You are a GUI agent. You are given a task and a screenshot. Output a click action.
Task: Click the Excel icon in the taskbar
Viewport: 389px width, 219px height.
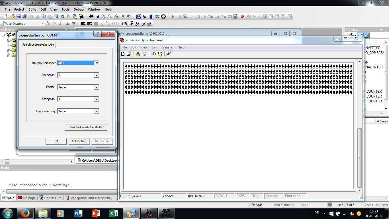pos(114,213)
